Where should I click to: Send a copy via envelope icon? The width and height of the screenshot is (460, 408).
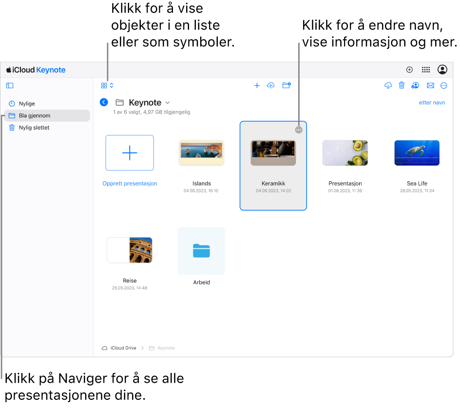[430, 86]
